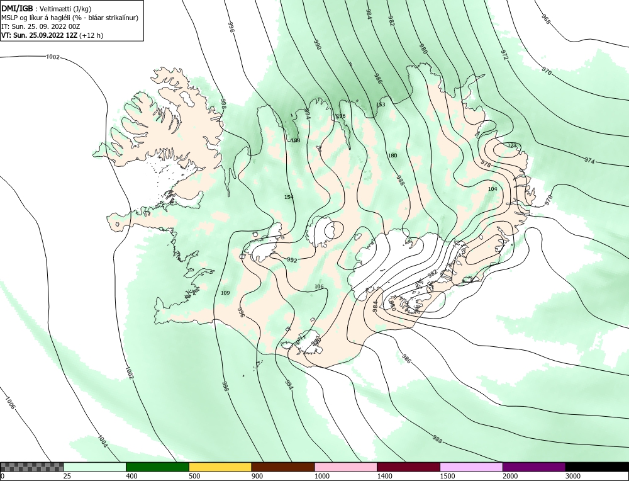Select the brown 900–1000 legend swatch
629x481 pixels.
click(x=283, y=467)
